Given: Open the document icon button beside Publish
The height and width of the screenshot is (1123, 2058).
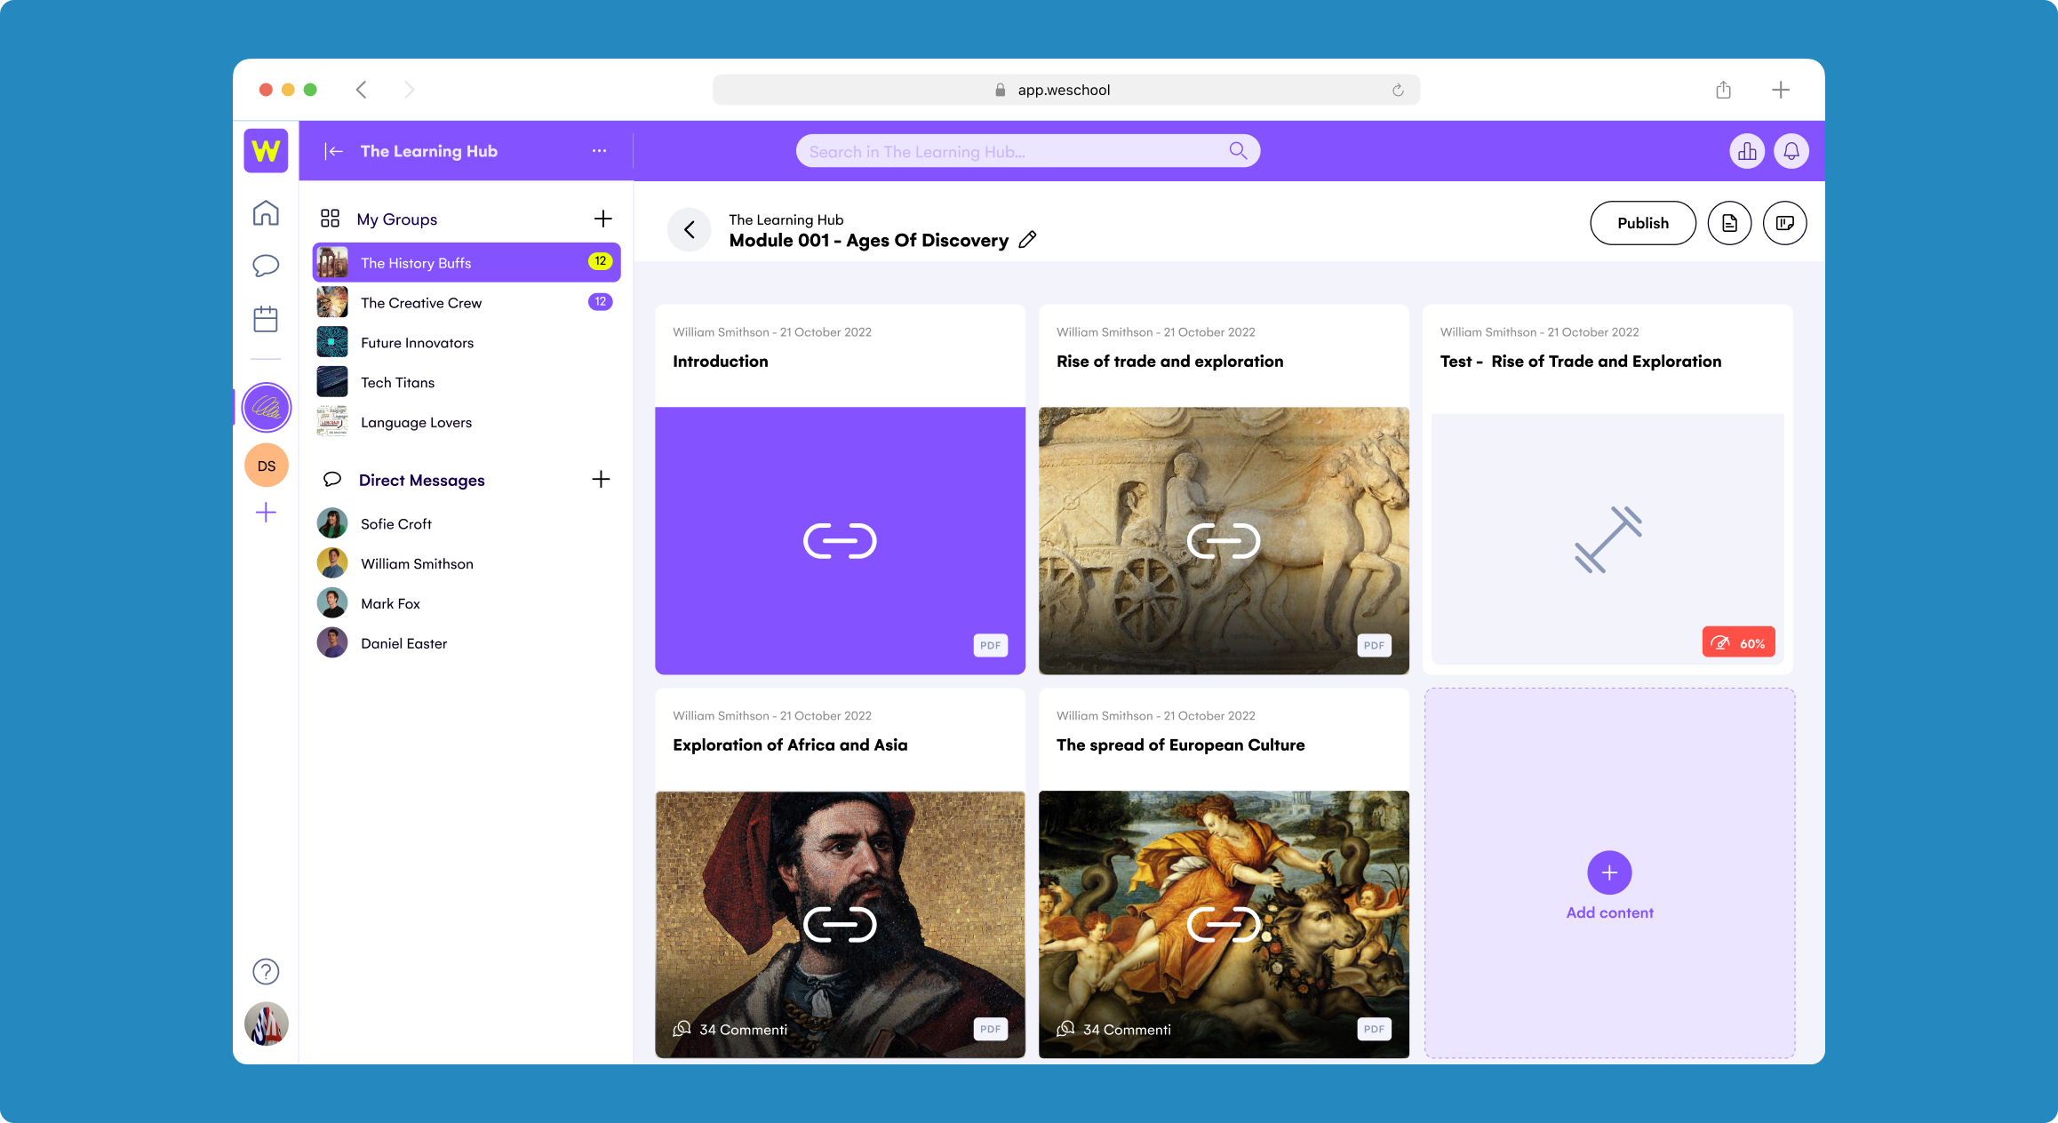Looking at the screenshot, I should pyautogui.click(x=1729, y=223).
